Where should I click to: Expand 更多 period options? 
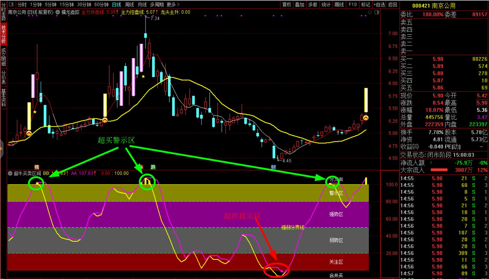173,5
